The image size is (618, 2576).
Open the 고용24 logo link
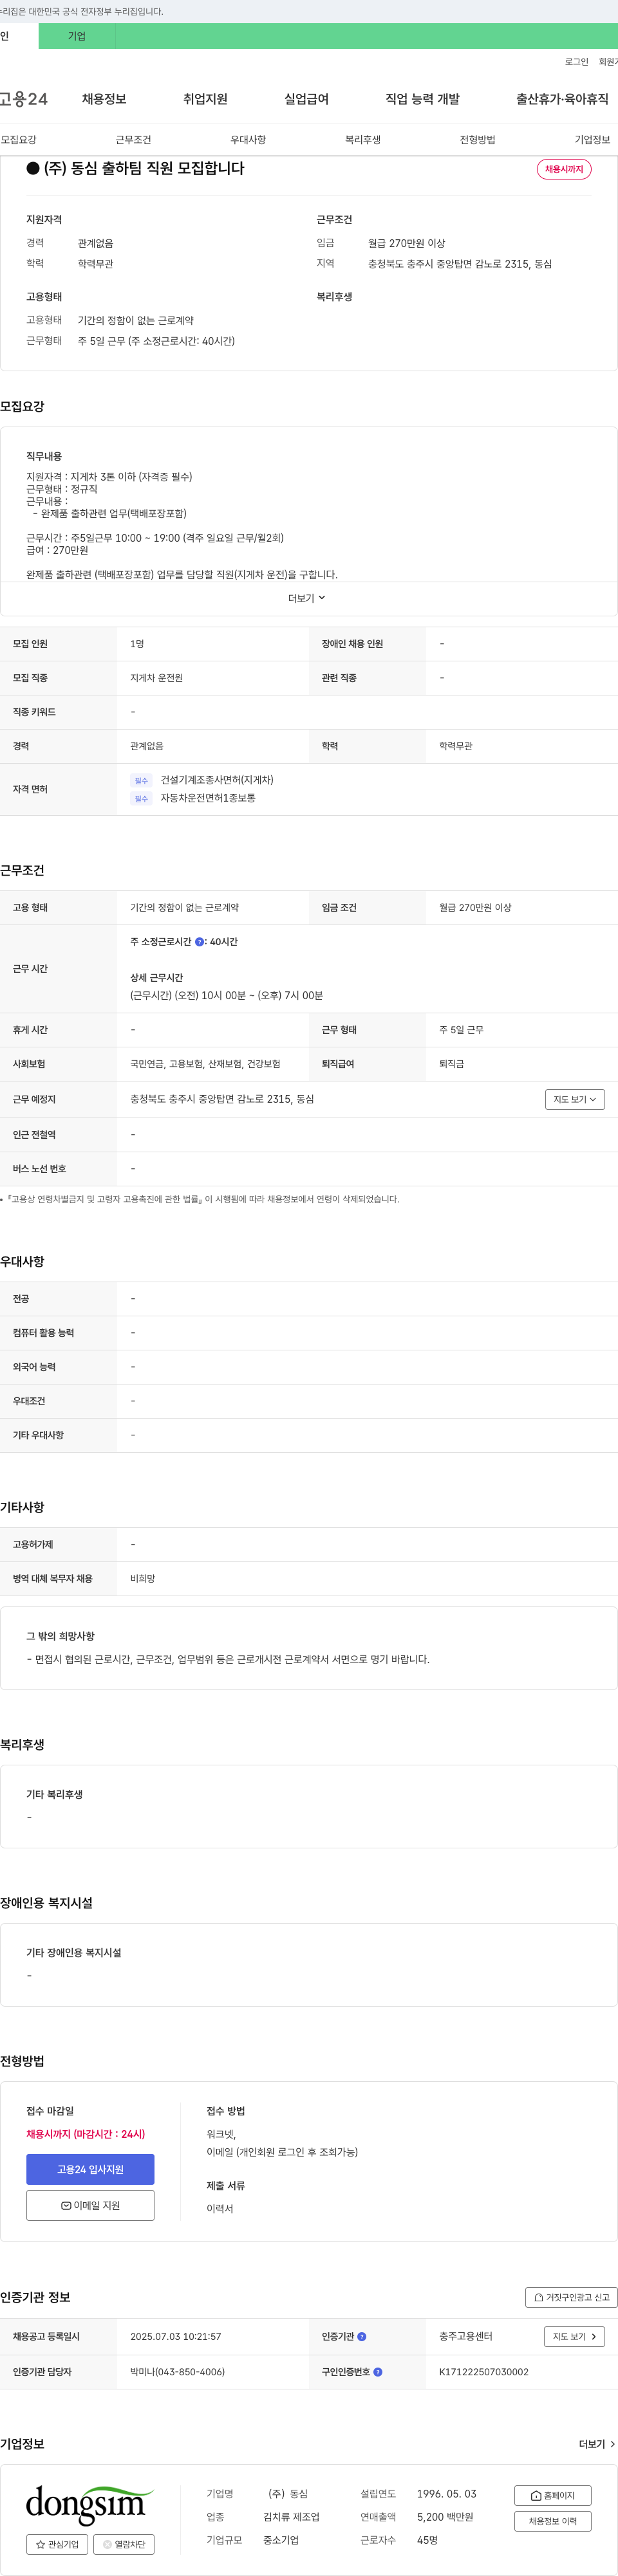tap(24, 99)
